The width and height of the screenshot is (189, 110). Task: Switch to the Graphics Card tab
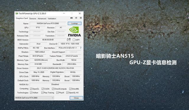point(22,18)
